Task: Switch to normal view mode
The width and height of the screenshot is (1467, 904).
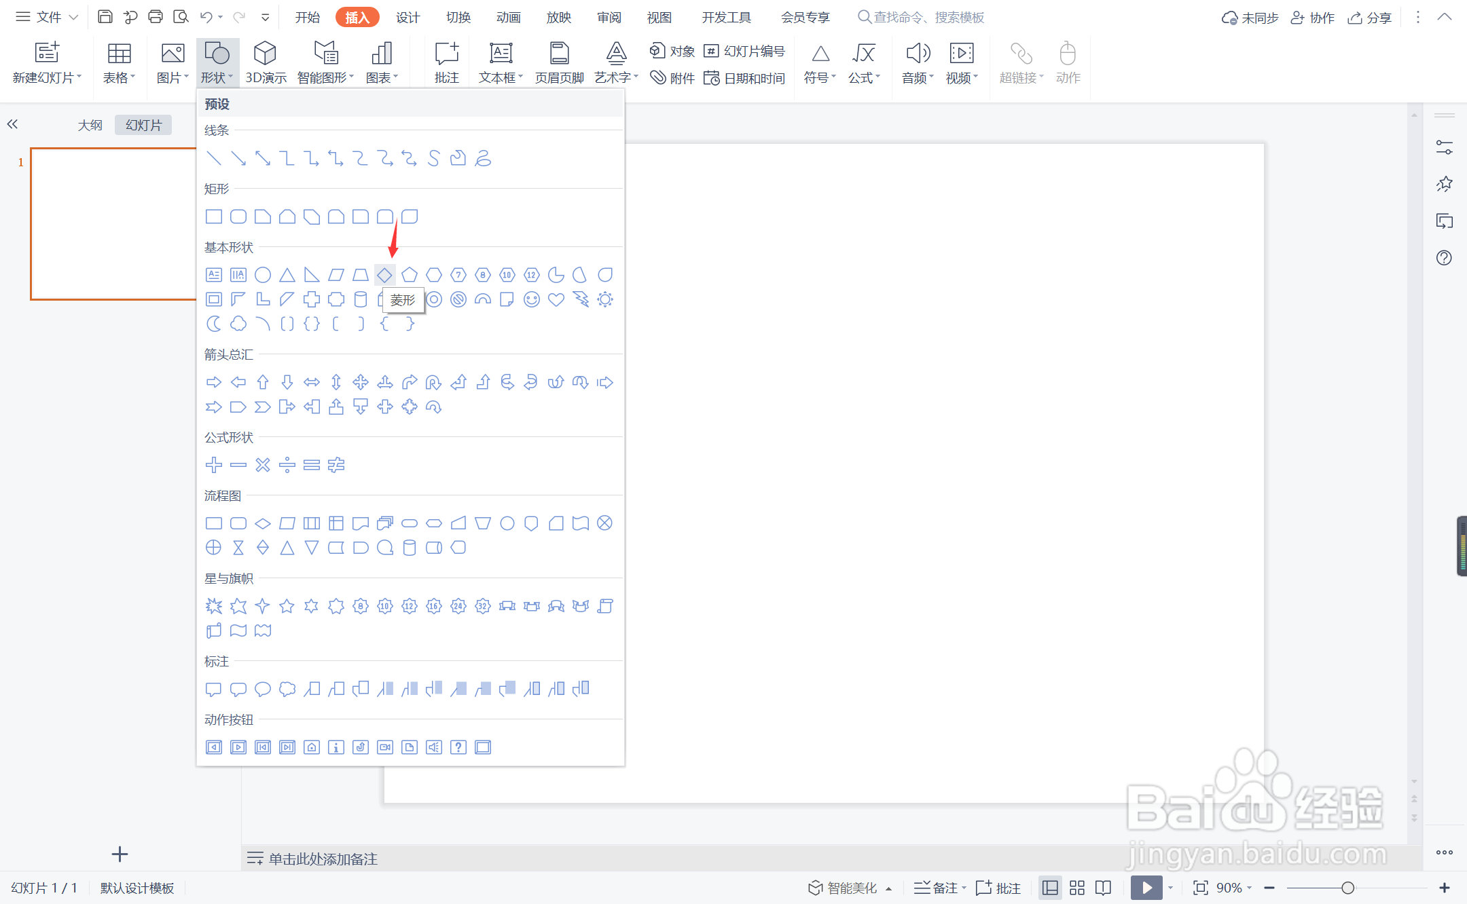Action: click(1050, 888)
